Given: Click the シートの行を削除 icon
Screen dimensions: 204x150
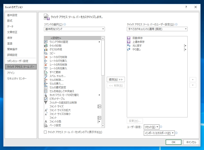Looking at the screenshot, I should click(x=46, y=57).
